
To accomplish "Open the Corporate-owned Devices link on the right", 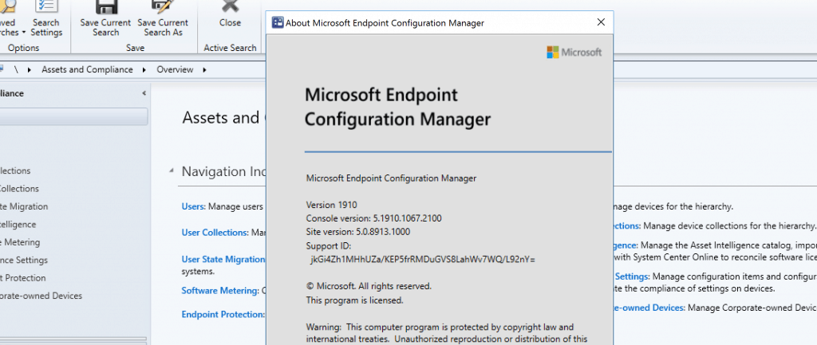I will 649,308.
